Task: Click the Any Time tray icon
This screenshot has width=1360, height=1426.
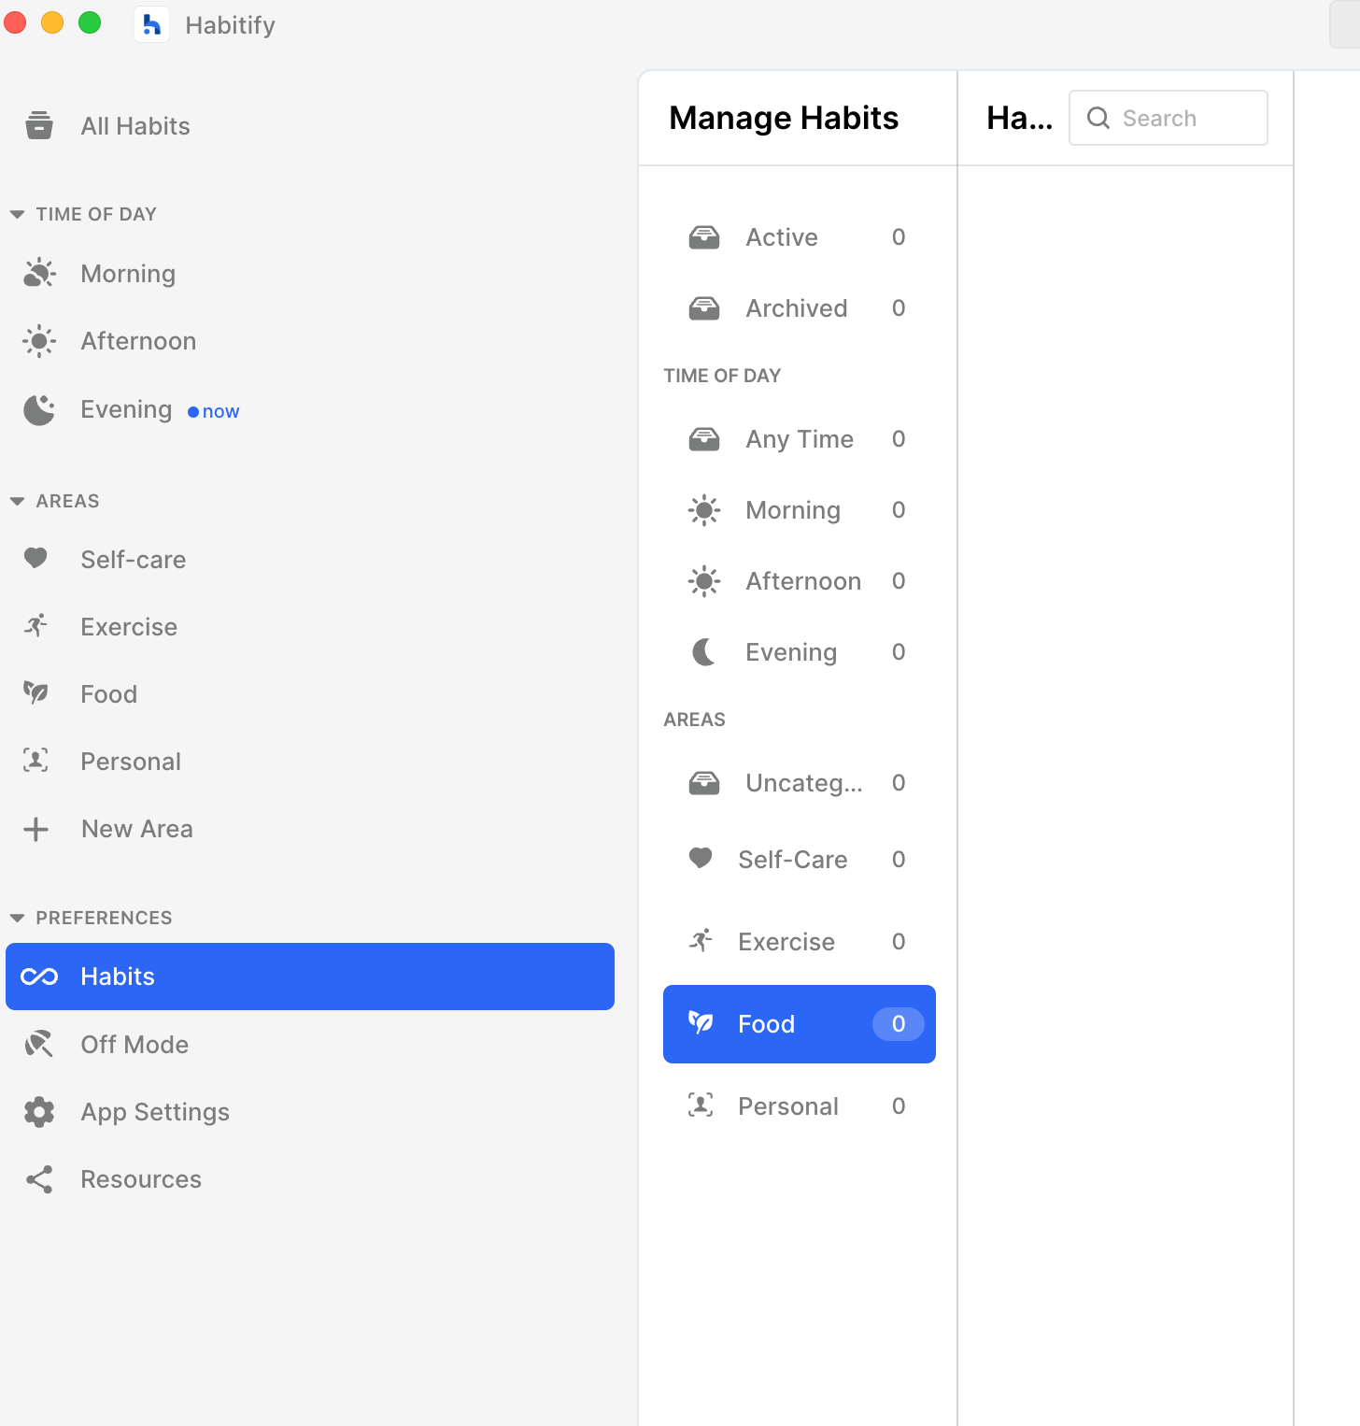Action: point(704,439)
